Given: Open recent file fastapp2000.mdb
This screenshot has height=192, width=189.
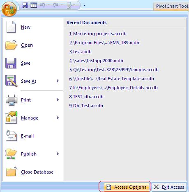Looking at the screenshot, I should coord(96,61).
